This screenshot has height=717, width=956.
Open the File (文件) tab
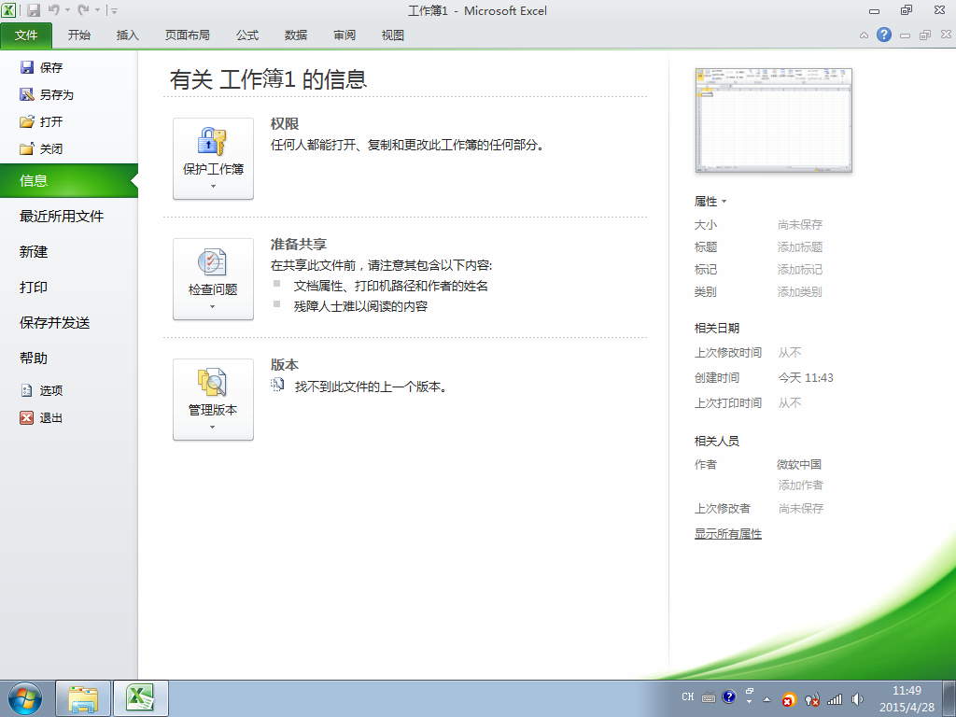[26, 35]
